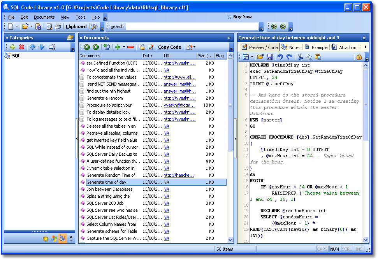Navigate back with the green left arrow
Image resolution: width=378 pixels, height=260 pixels.
(x=87, y=47)
